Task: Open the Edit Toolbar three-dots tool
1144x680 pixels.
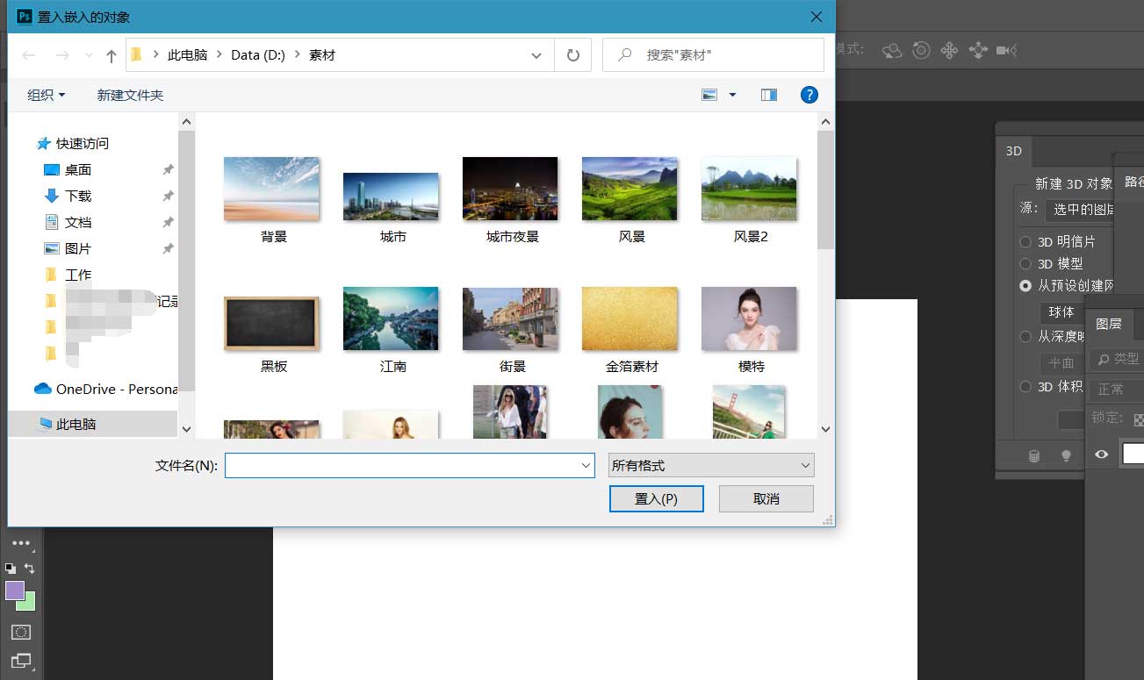Action: click(x=21, y=543)
